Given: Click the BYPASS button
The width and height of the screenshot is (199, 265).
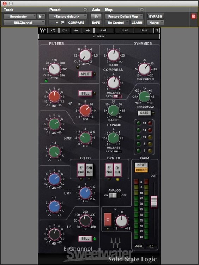Looking at the screenshot, I should pos(156,16).
